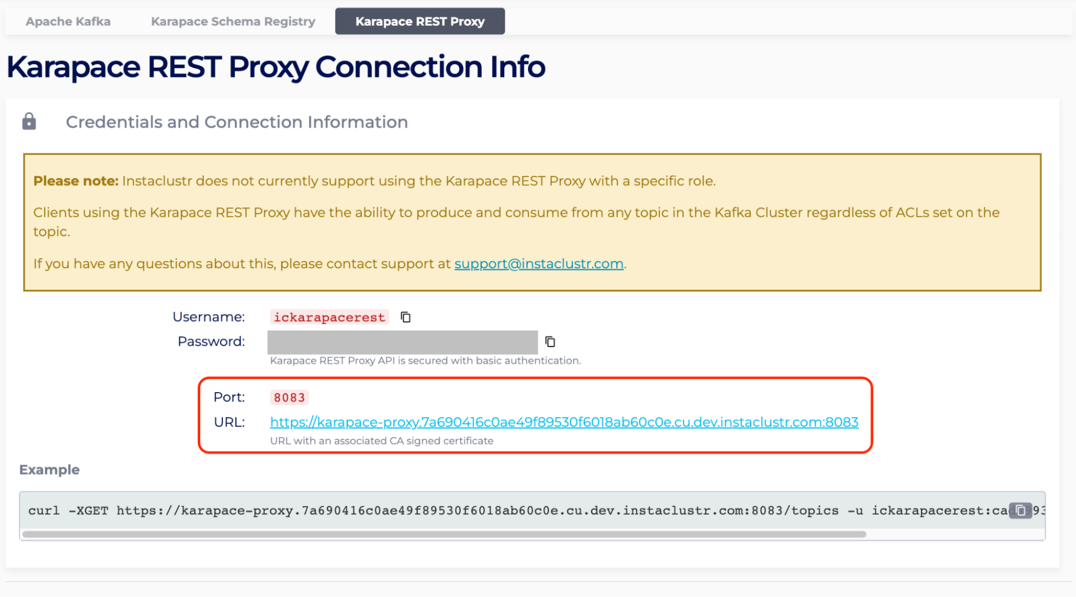The width and height of the screenshot is (1076, 597).
Task: Click the Karapace REST Proxy Connection Info title
Action: coord(276,67)
